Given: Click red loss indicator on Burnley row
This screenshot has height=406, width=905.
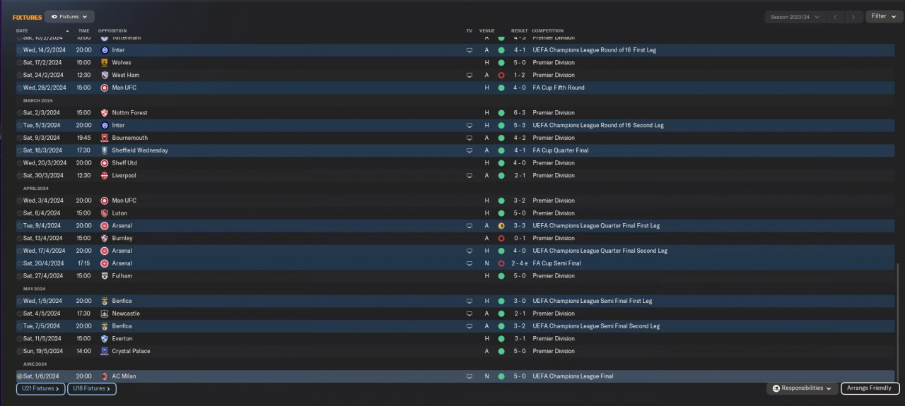Looking at the screenshot, I should pos(501,239).
